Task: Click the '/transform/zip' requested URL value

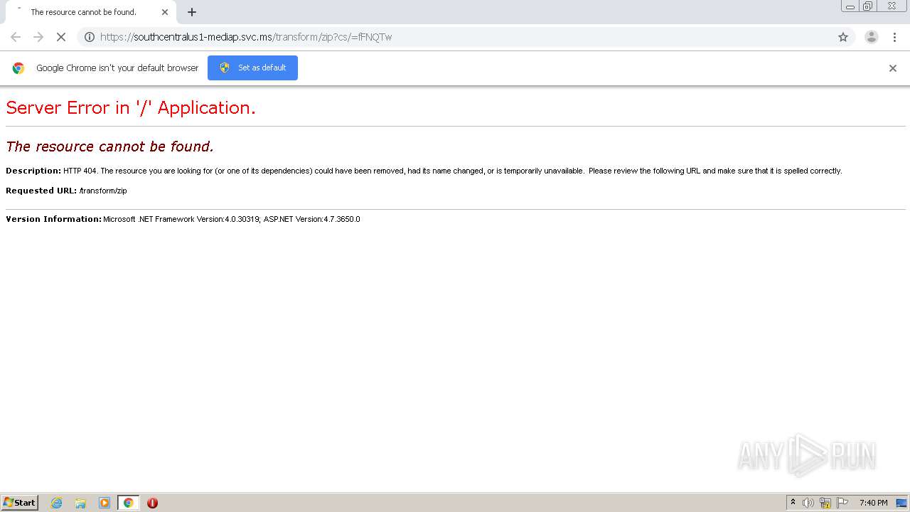Action: coord(103,191)
